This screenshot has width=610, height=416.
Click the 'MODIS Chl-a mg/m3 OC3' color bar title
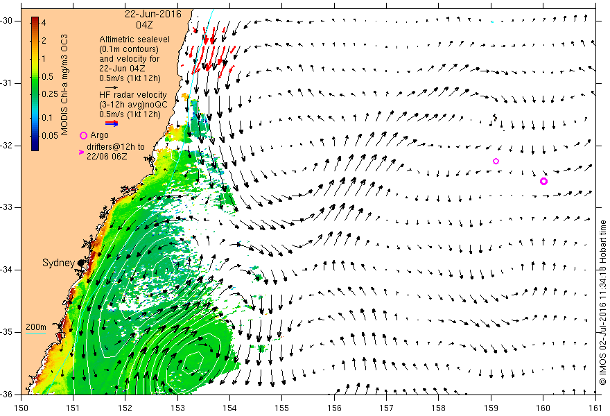[x=64, y=85]
